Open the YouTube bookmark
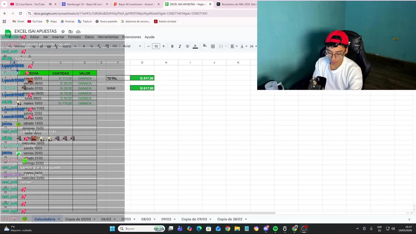Image resolution: width=416 pixels, height=234 pixels. (x=35, y=21)
